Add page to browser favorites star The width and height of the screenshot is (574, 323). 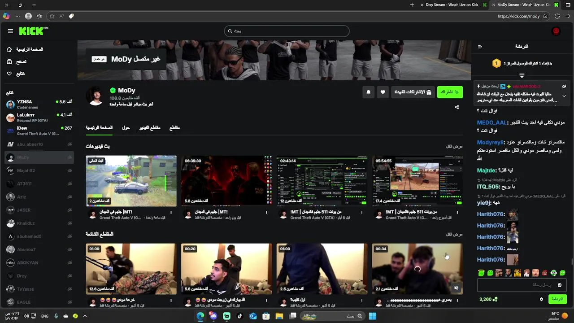(52, 16)
